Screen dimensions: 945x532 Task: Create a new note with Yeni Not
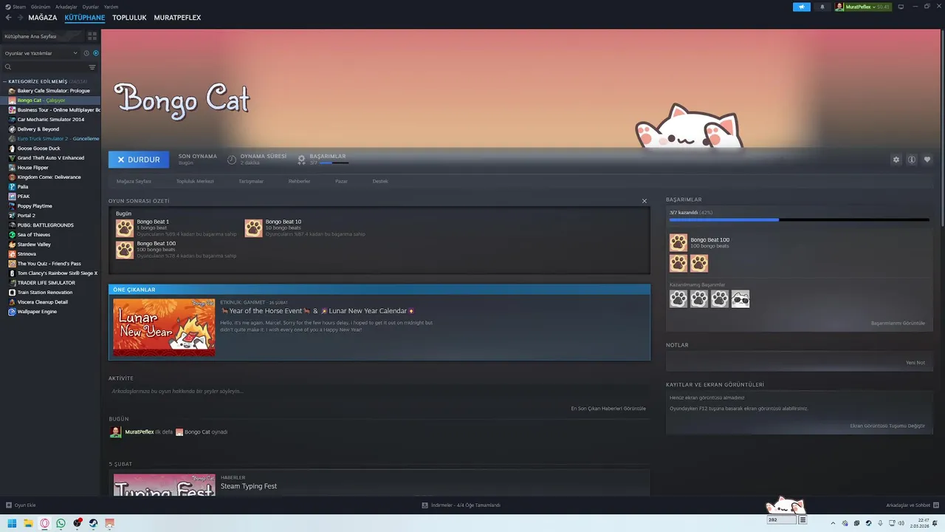pos(915,362)
